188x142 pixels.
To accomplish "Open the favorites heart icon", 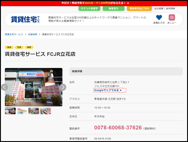I will pos(159,18).
